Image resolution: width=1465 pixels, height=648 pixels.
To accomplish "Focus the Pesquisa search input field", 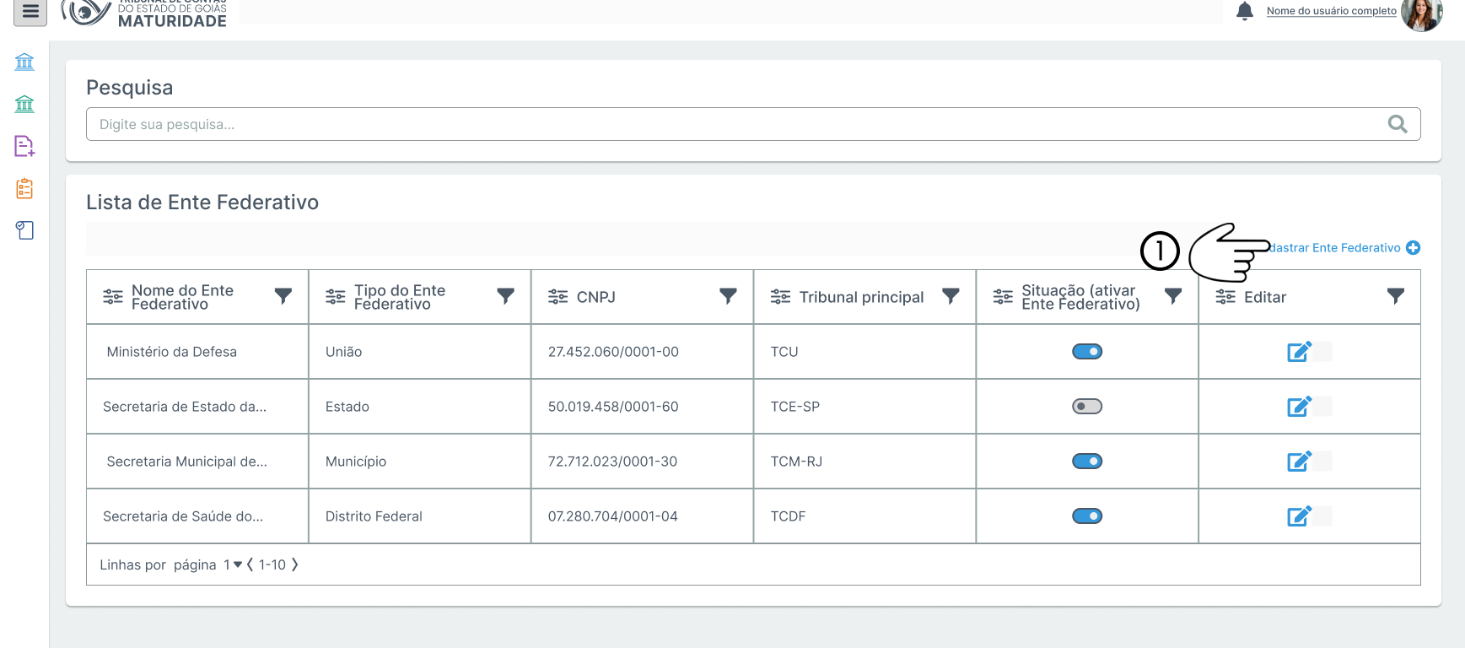I will click(x=734, y=124).
